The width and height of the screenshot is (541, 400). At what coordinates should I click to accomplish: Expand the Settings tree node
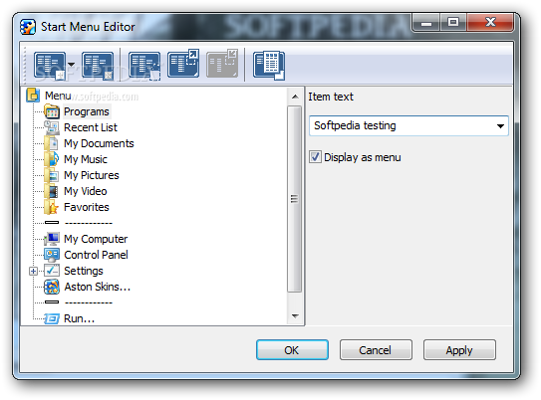33,272
